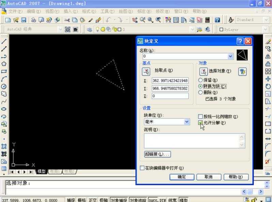This screenshot has width=272, height=202.
Task: Open the QuickCalc calculator icon
Action: pos(207,20)
